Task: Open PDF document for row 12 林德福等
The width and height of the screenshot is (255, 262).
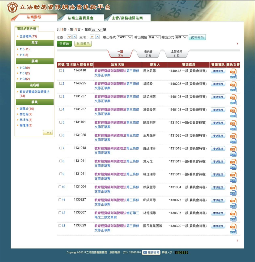Action: pos(233,213)
